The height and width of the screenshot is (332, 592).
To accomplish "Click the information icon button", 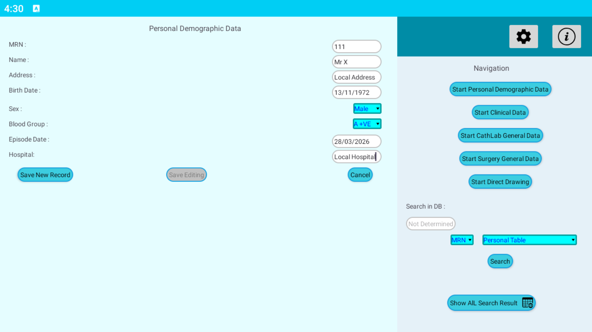I will [566, 36].
